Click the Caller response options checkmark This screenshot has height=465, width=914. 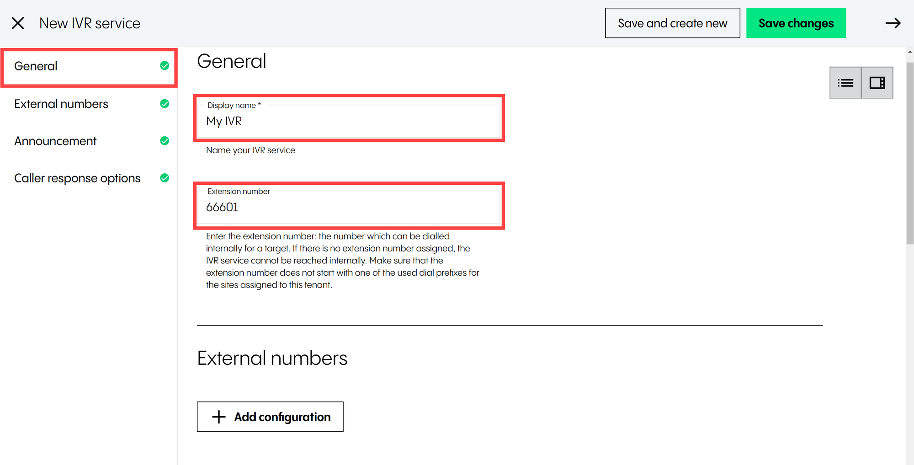pos(165,178)
